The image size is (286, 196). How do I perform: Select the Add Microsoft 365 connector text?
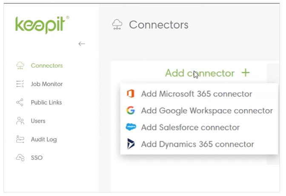[196, 94]
